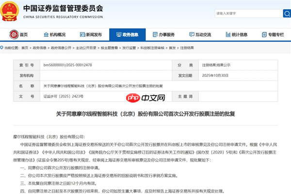
Task: Open the 互动交流 navigation tab
Action: coord(200,35)
